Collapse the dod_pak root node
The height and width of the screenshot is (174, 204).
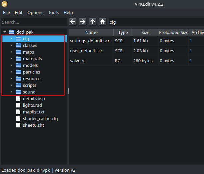(x=4, y=32)
